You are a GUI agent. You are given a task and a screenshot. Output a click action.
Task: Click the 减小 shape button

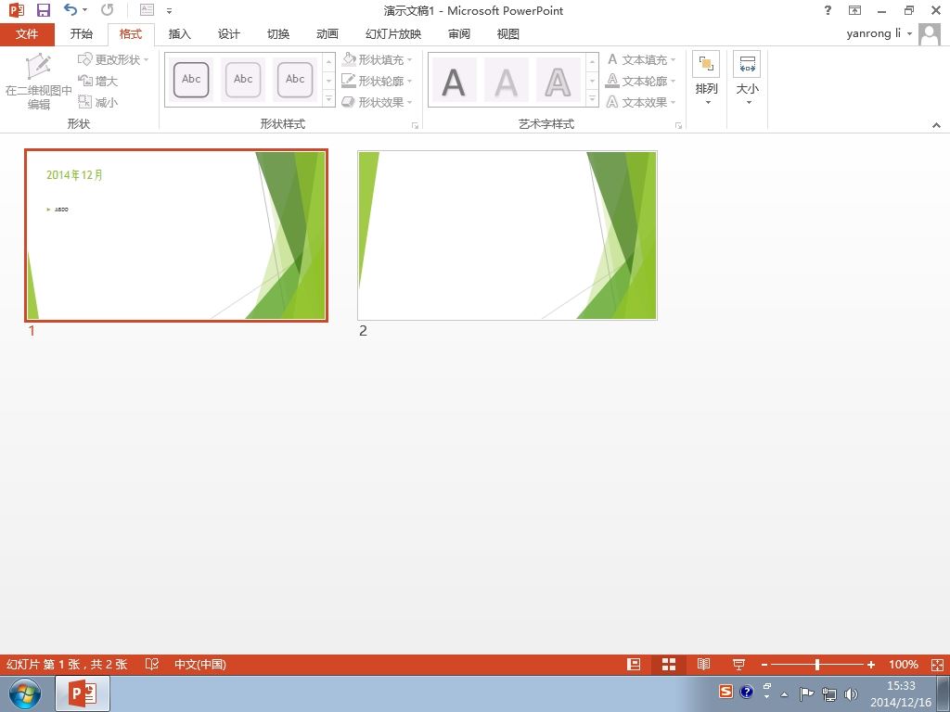pyautogui.click(x=97, y=102)
